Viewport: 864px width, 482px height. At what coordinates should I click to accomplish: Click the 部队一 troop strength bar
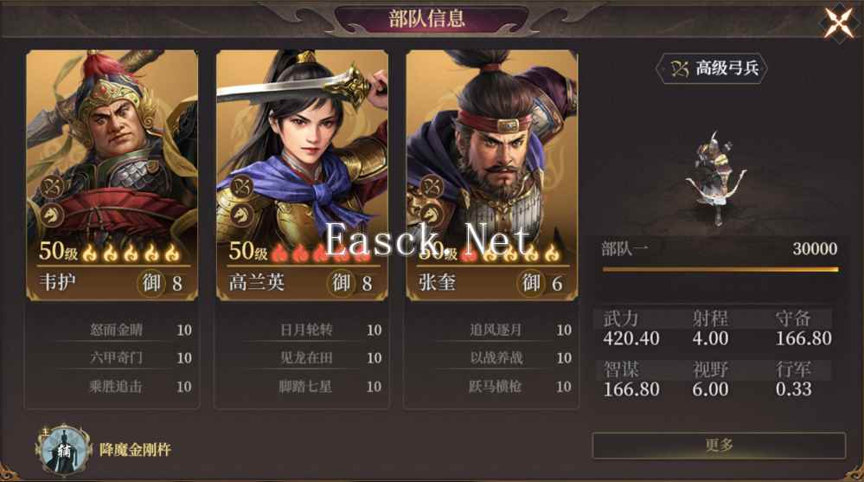click(720, 270)
